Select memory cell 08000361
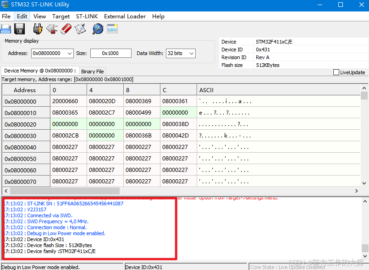 pyautogui.click(x=178, y=101)
